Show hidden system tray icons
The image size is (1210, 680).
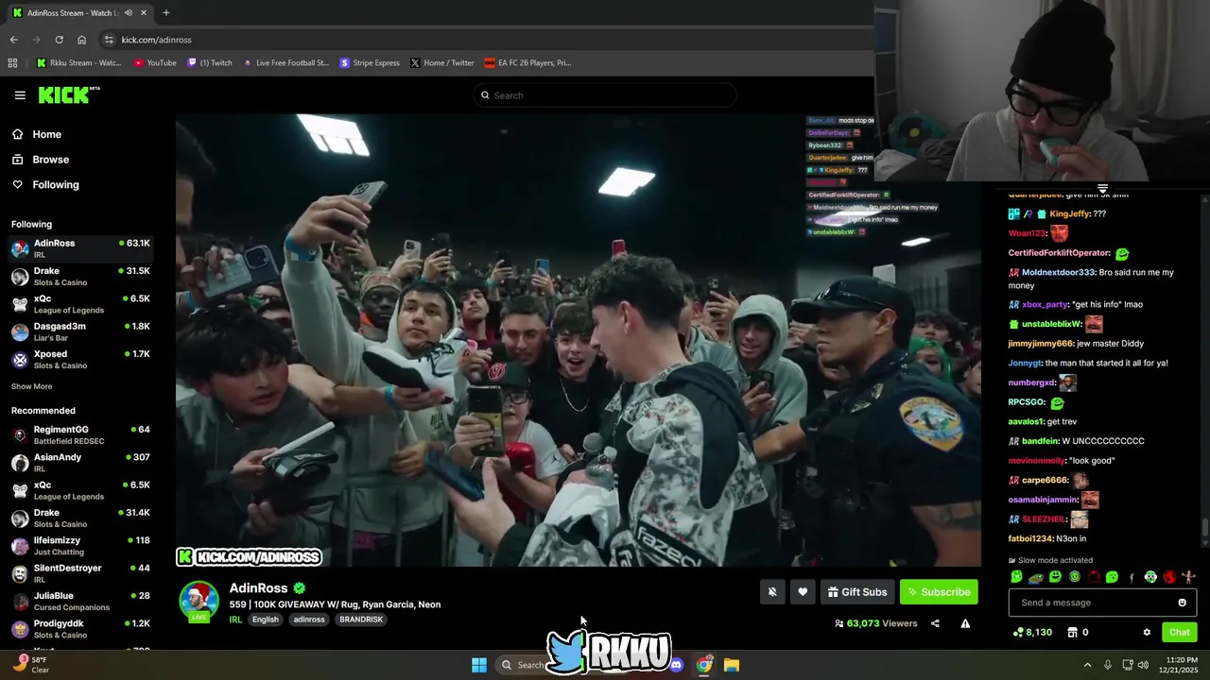(1087, 665)
